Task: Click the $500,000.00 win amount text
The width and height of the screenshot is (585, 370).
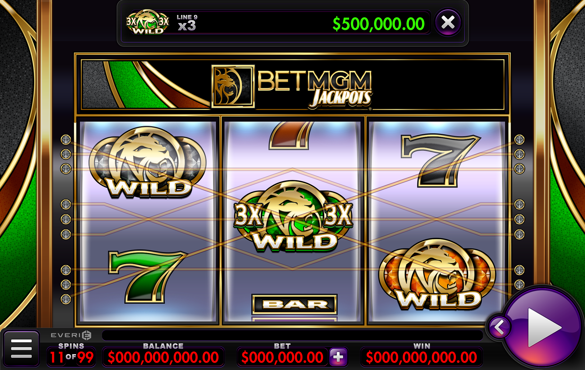Action: pyautogui.click(x=378, y=24)
